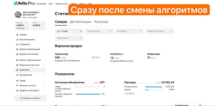214x106 pixels.
Task: Expand Работа с объявлениями chevron
Action: coord(44,60)
